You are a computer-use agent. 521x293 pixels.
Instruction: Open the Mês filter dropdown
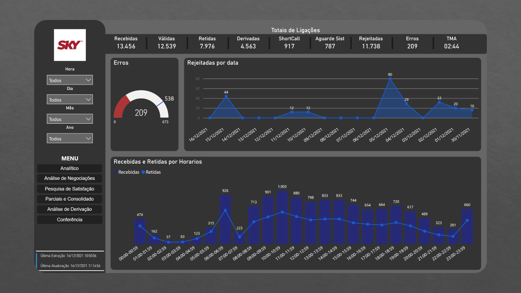coord(70,119)
